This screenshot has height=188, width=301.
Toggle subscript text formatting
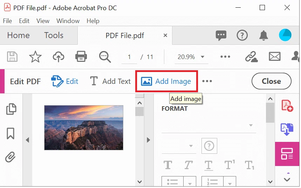[x=250, y=165]
